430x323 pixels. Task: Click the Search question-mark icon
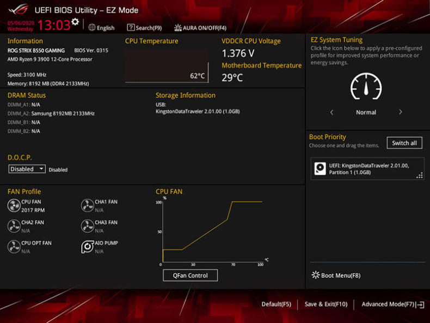(x=131, y=27)
